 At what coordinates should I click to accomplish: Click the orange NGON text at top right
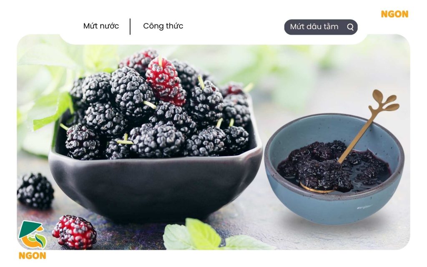(394, 14)
